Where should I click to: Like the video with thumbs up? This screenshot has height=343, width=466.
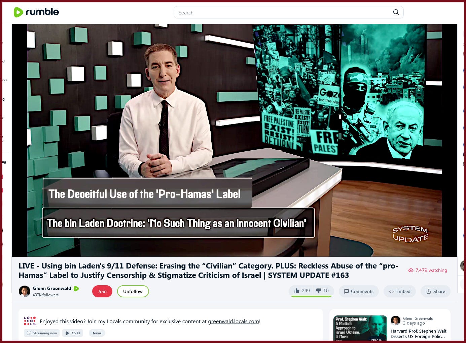(x=302, y=291)
